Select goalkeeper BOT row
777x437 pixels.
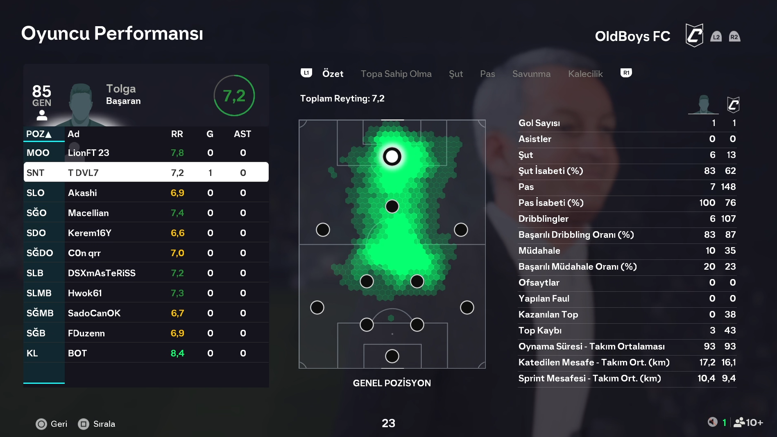pyautogui.click(x=146, y=353)
